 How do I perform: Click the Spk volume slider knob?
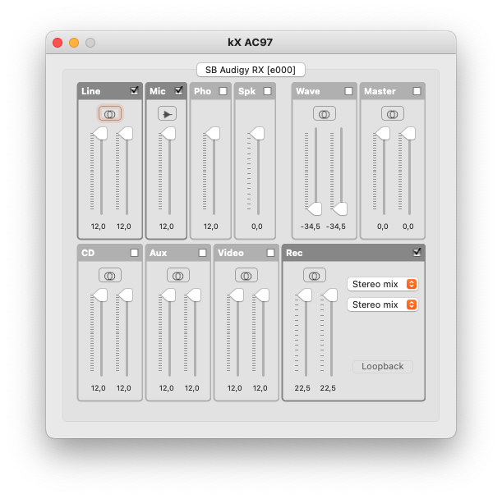(257, 134)
